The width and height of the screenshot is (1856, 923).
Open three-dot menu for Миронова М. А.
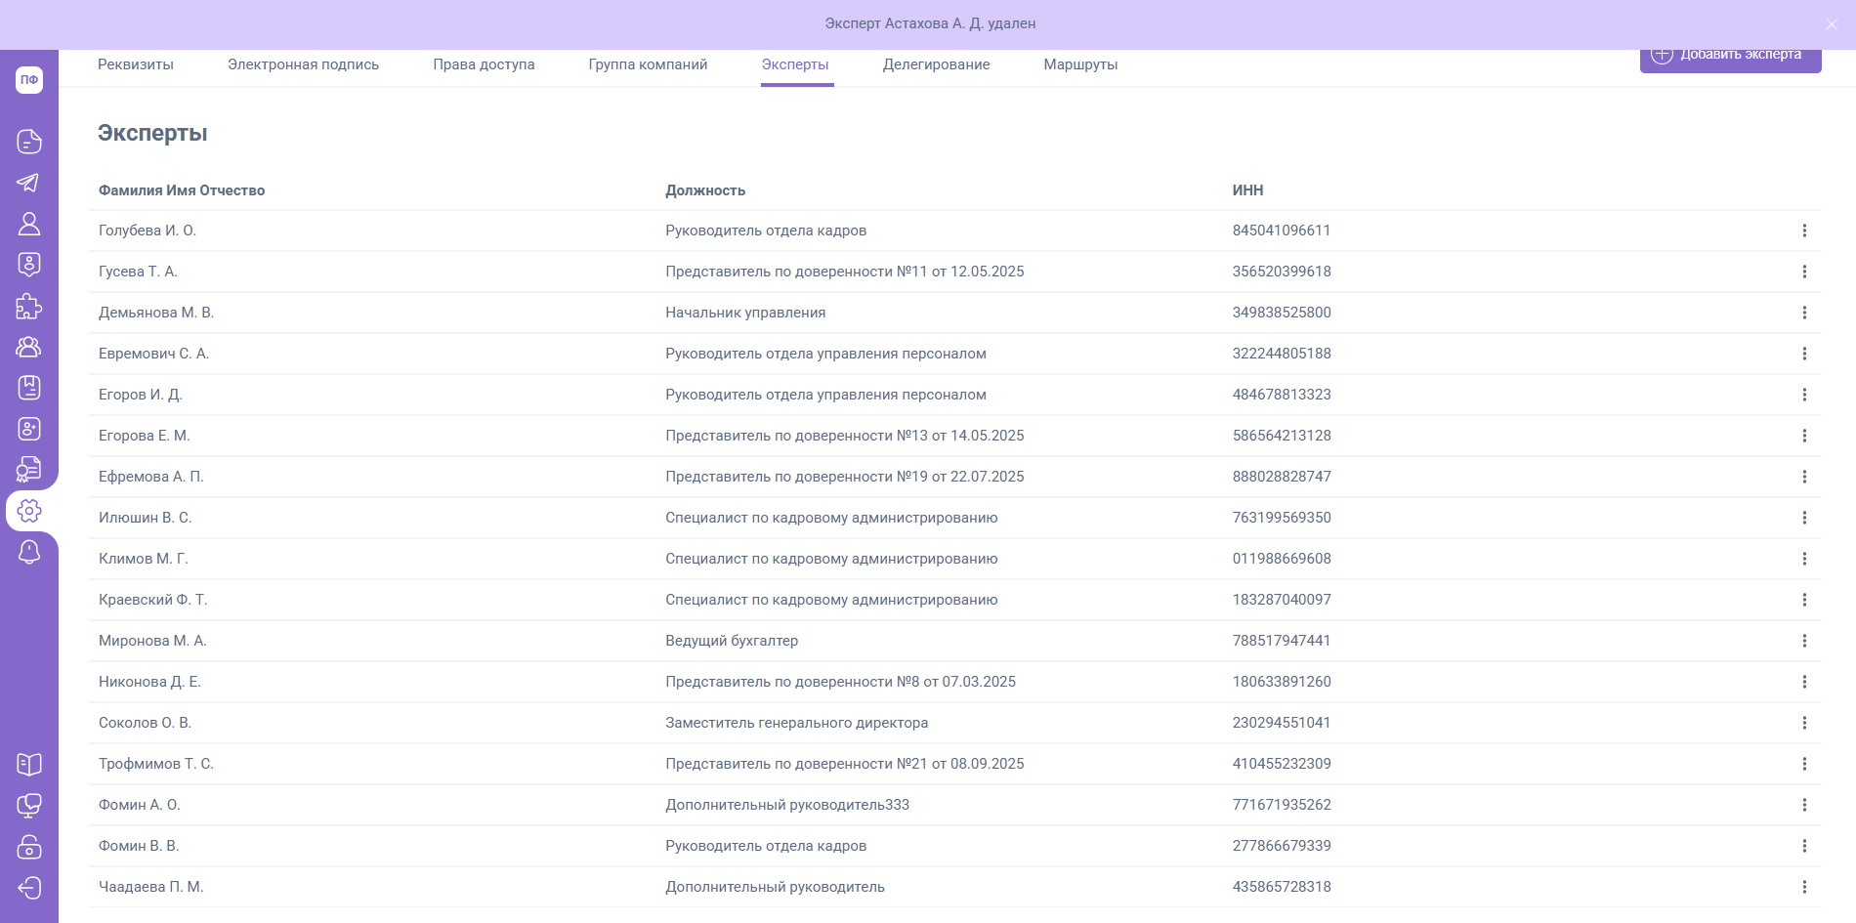[x=1803, y=641]
